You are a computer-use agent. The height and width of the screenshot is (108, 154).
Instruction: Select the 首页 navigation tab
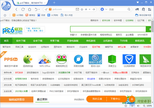tap(6, 41)
